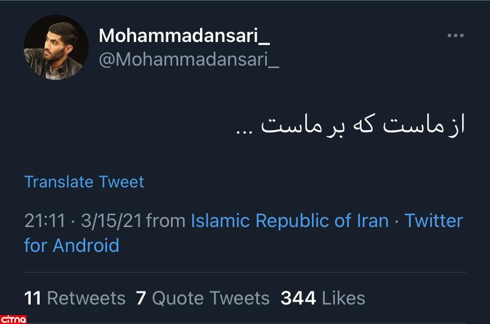View the Likes label
Screen dimensions: 490x324
tap(343, 298)
